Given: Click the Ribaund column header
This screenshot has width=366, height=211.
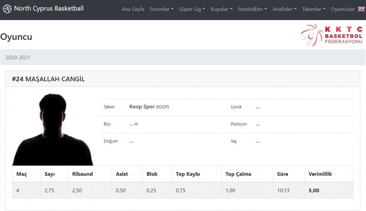Looking at the screenshot, I should 83,174.
